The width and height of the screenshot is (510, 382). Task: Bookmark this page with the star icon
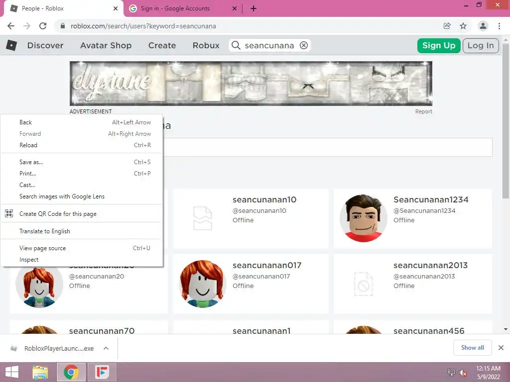click(x=463, y=26)
